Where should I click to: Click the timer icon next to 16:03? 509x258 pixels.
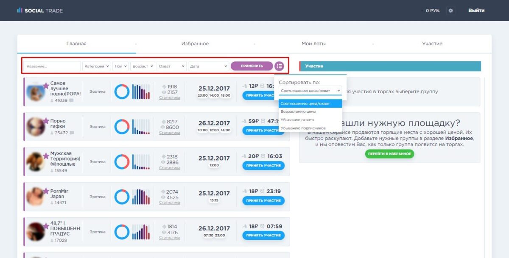click(x=262, y=156)
